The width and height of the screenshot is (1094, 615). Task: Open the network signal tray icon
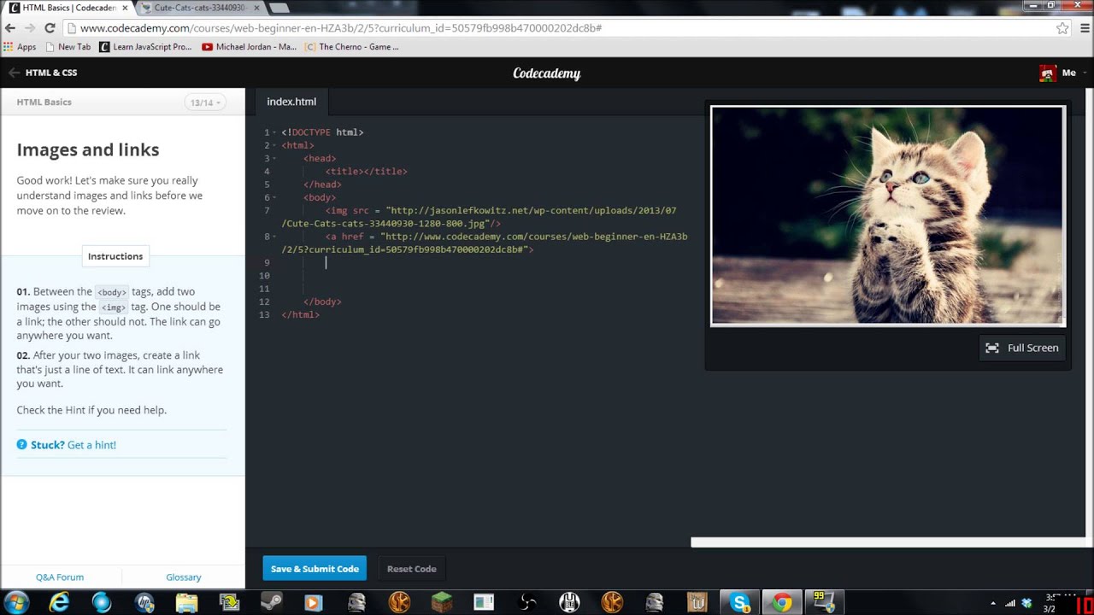point(1010,603)
